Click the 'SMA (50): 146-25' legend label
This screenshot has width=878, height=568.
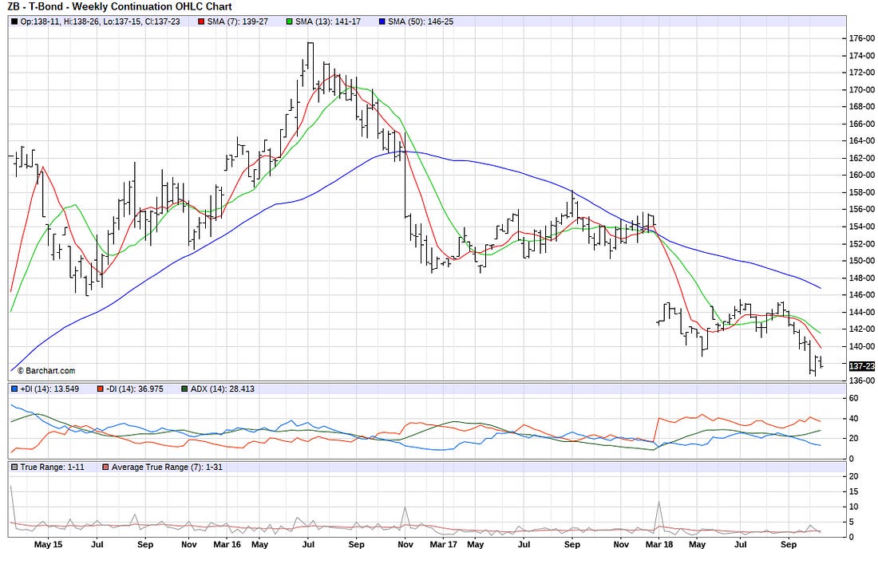tap(421, 22)
